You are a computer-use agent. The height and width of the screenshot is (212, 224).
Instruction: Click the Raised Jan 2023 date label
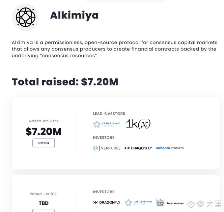click(43, 121)
